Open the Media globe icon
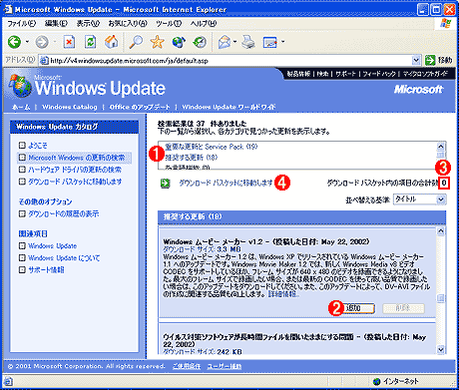 tap(179, 42)
